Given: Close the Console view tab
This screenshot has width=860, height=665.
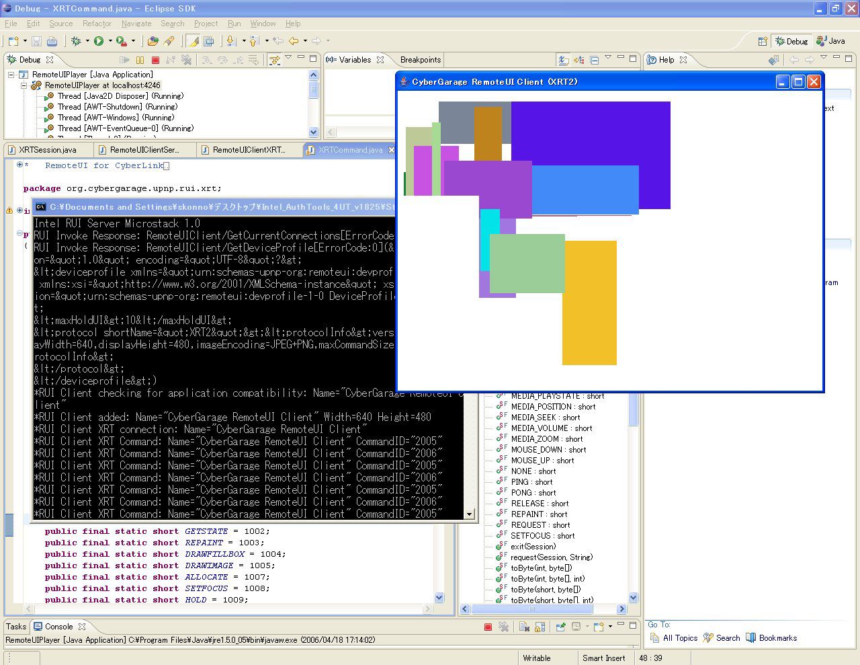Looking at the screenshot, I should point(82,626).
